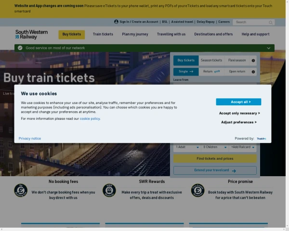Click the user account icon by Sign In
Image resolution: width=289 pixels, height=231 pixels.
pyautogui.click(x=116, y=22)
